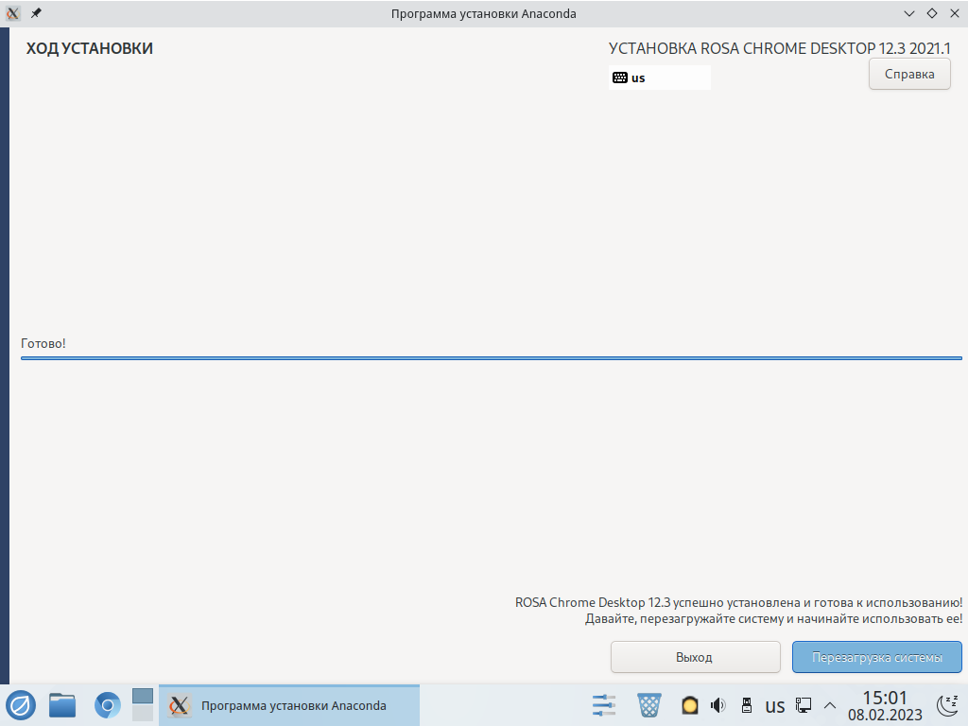968x726 pixels.
Task: Launch Chromium browser from taskbar
Action: (108, 705)
